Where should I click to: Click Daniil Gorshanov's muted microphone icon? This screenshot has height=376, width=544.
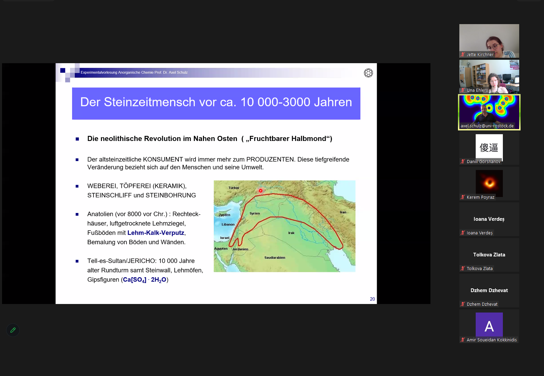click(x=463, y=161)
